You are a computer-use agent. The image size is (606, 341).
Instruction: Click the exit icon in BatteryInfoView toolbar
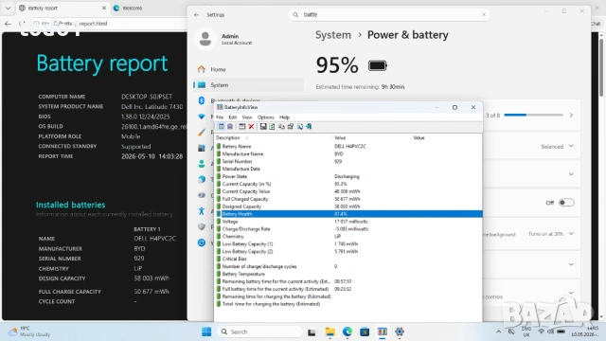309,126
